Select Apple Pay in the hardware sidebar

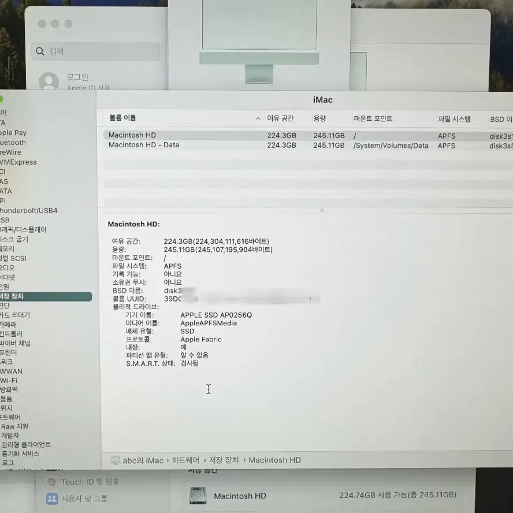point(13,132)
